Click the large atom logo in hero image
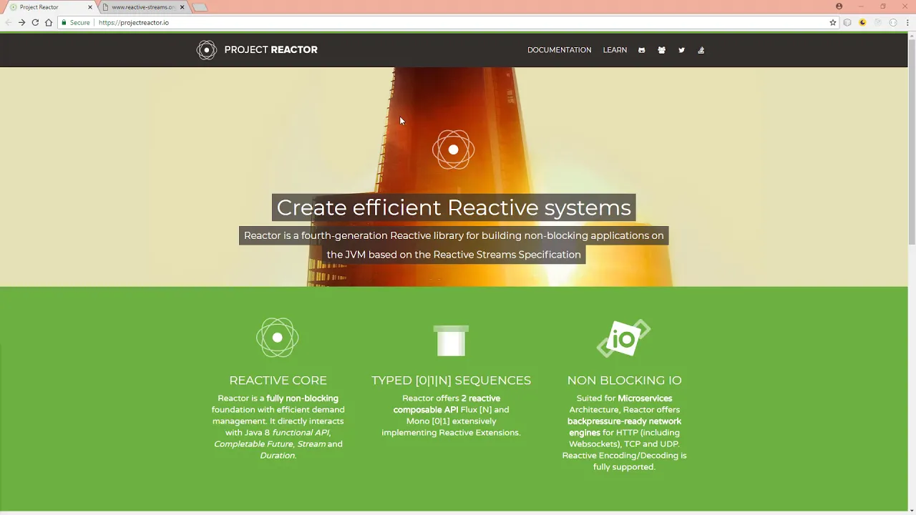This screenshot has width=916, height=515. click(x=453, y=149)
